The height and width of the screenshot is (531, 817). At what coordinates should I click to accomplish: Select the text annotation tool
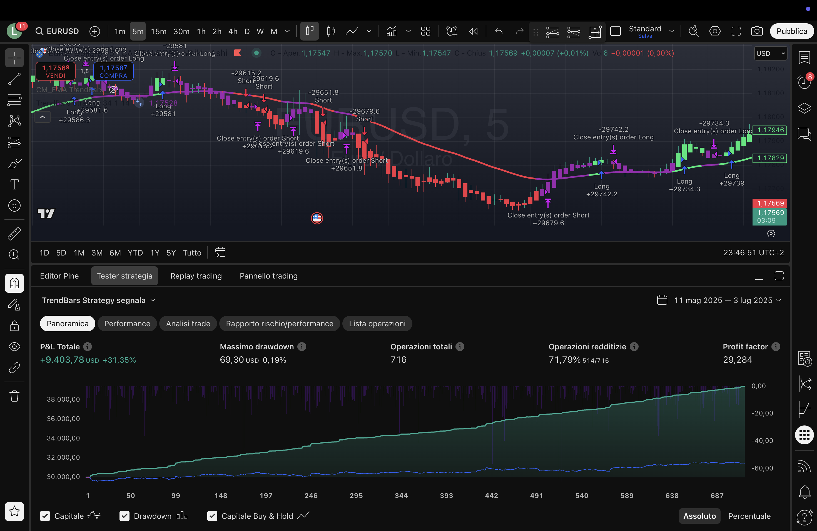[x=14, y=185]
